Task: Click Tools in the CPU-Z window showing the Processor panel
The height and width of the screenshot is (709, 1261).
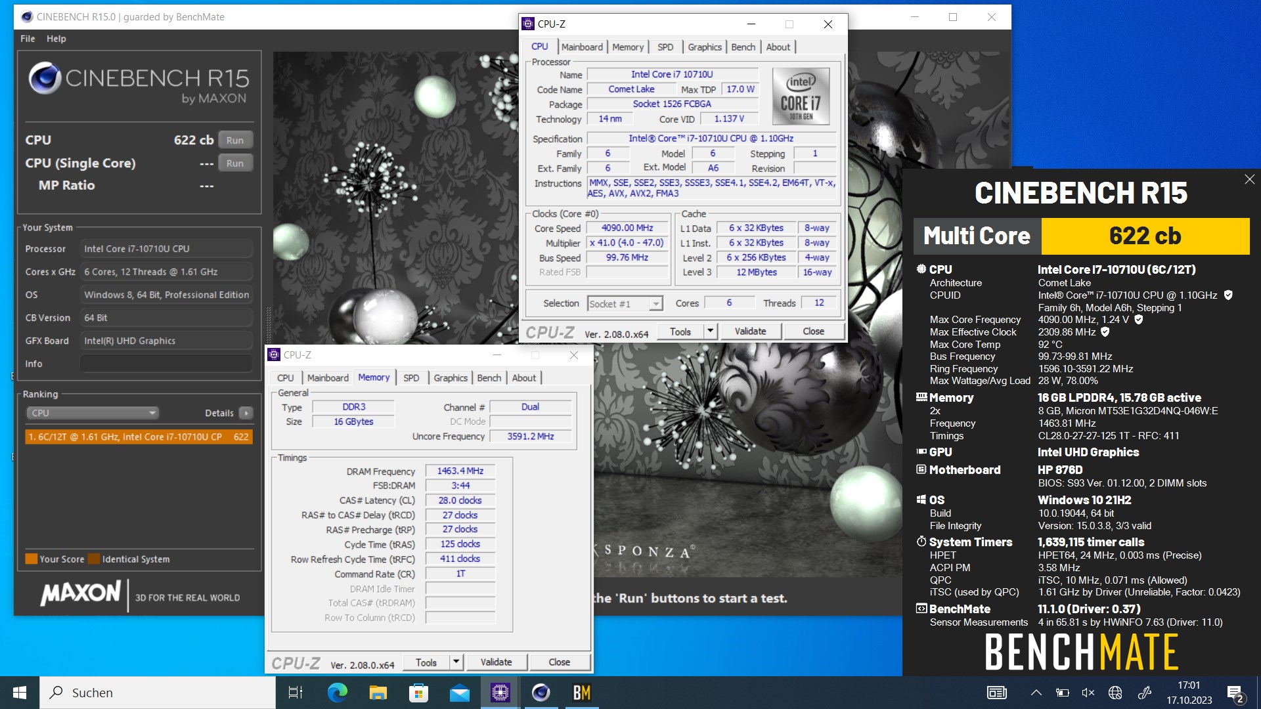Action: coord(680,332)
